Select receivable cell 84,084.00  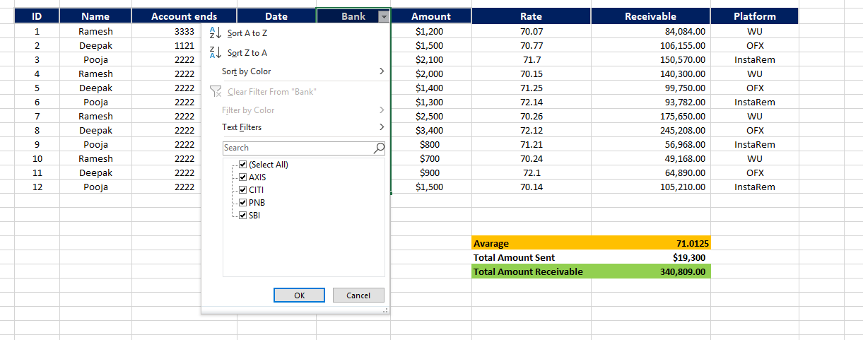coord(651,31)
